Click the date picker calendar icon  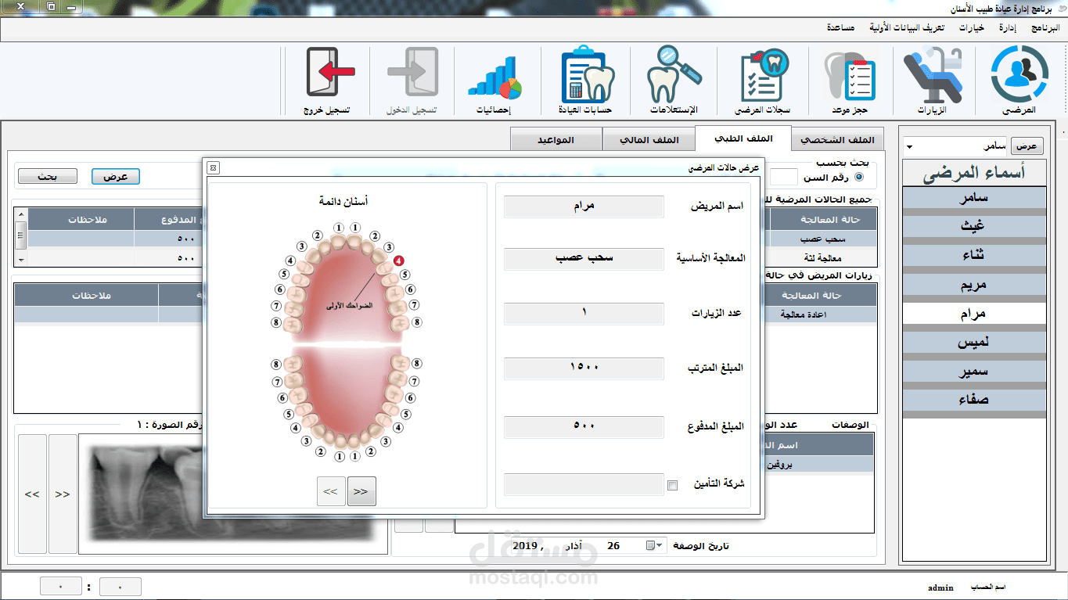click(651, 545)
